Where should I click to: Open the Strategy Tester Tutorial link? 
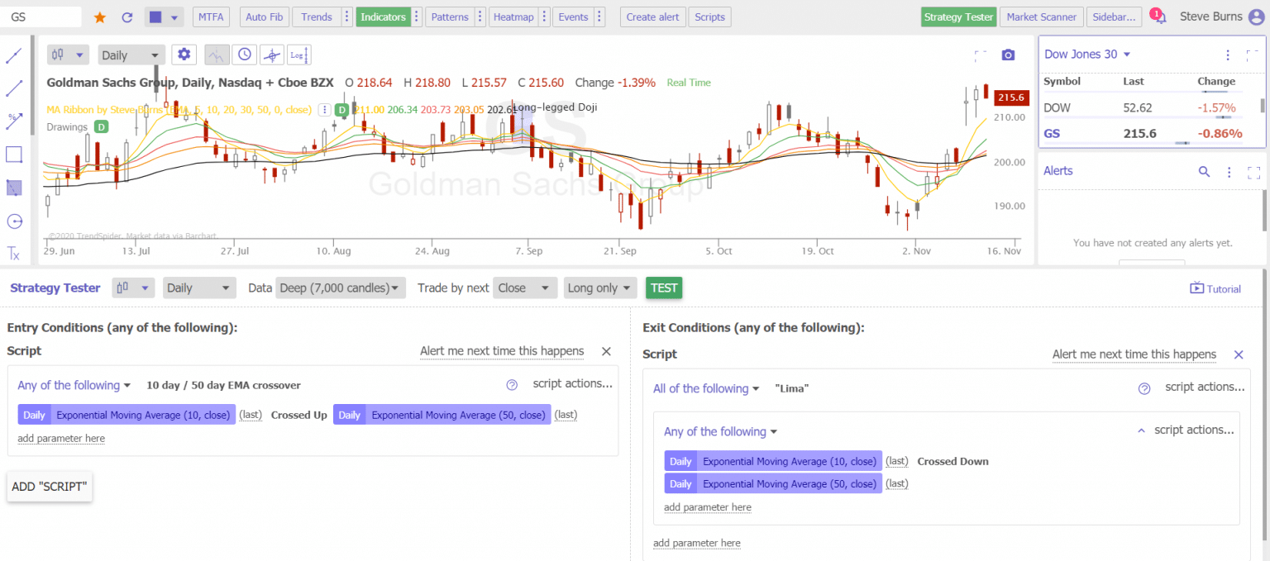point(1215,288)
